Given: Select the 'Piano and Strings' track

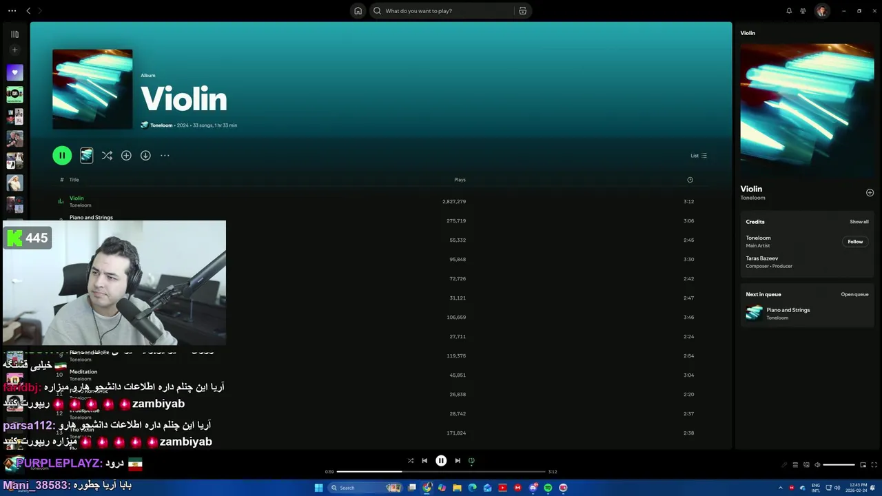Looking at the screenshot, I should coord(91,218).
